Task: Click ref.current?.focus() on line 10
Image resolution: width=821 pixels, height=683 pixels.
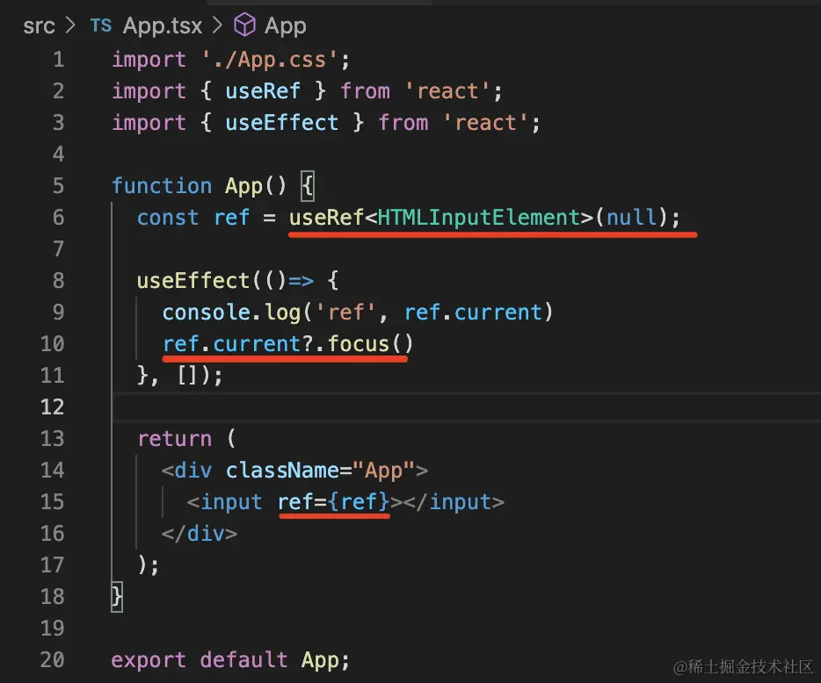Action: click(x=288, y=344)
